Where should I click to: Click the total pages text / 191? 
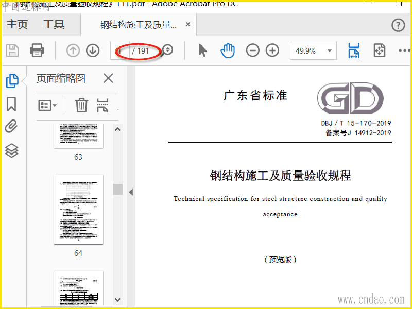(140, 50)
